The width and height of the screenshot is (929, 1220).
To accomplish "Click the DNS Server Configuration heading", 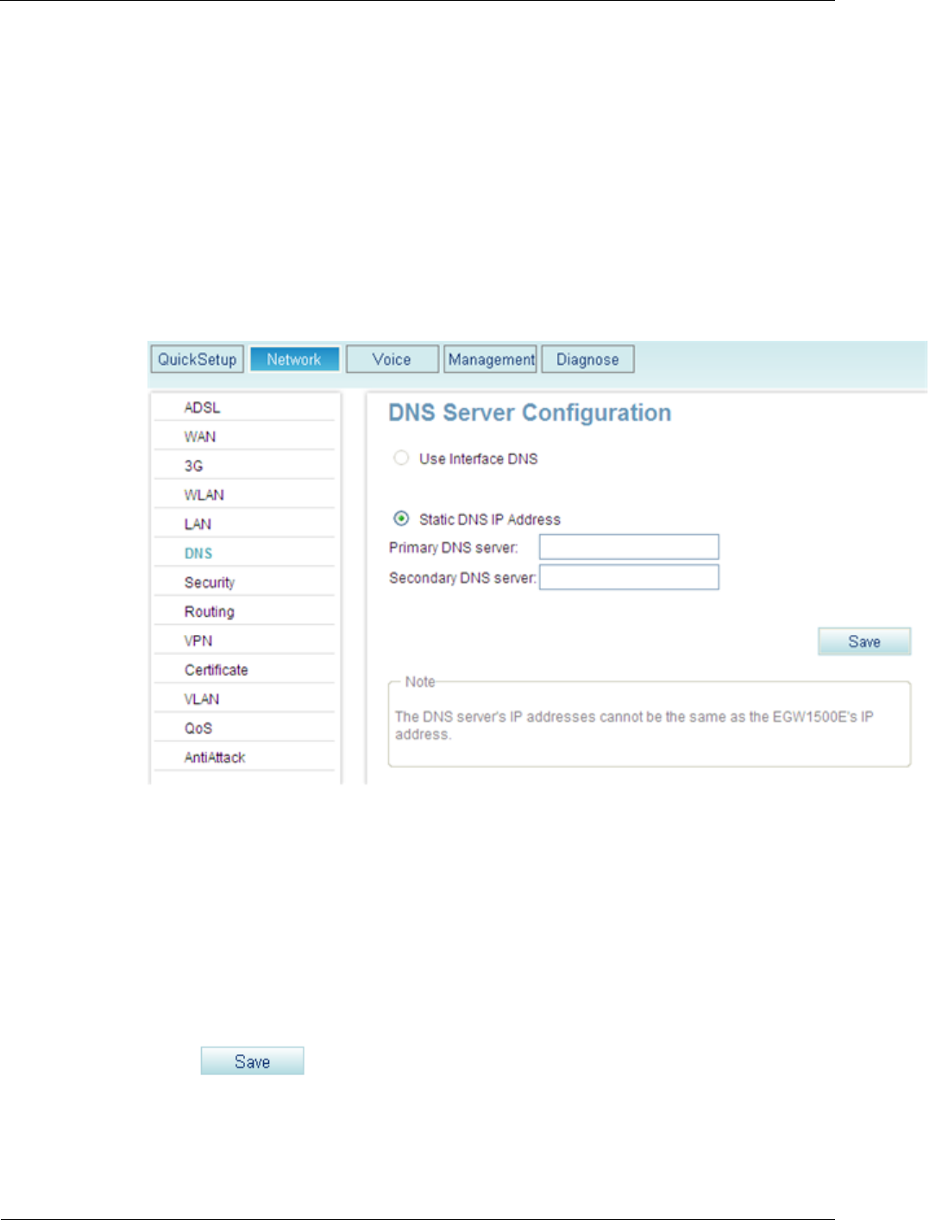I will click(x=530, y=413).
